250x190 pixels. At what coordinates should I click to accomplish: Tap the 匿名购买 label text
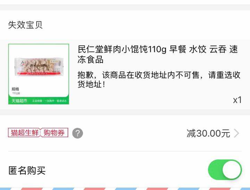[x=27, y=170]
